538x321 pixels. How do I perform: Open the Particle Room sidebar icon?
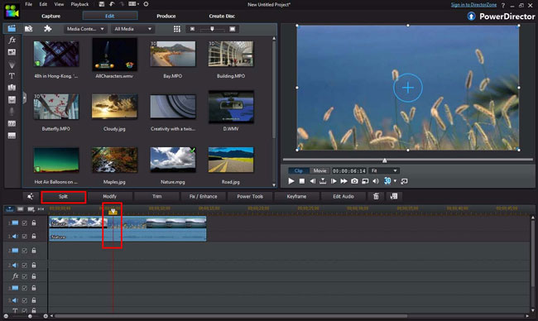(12, 65)
